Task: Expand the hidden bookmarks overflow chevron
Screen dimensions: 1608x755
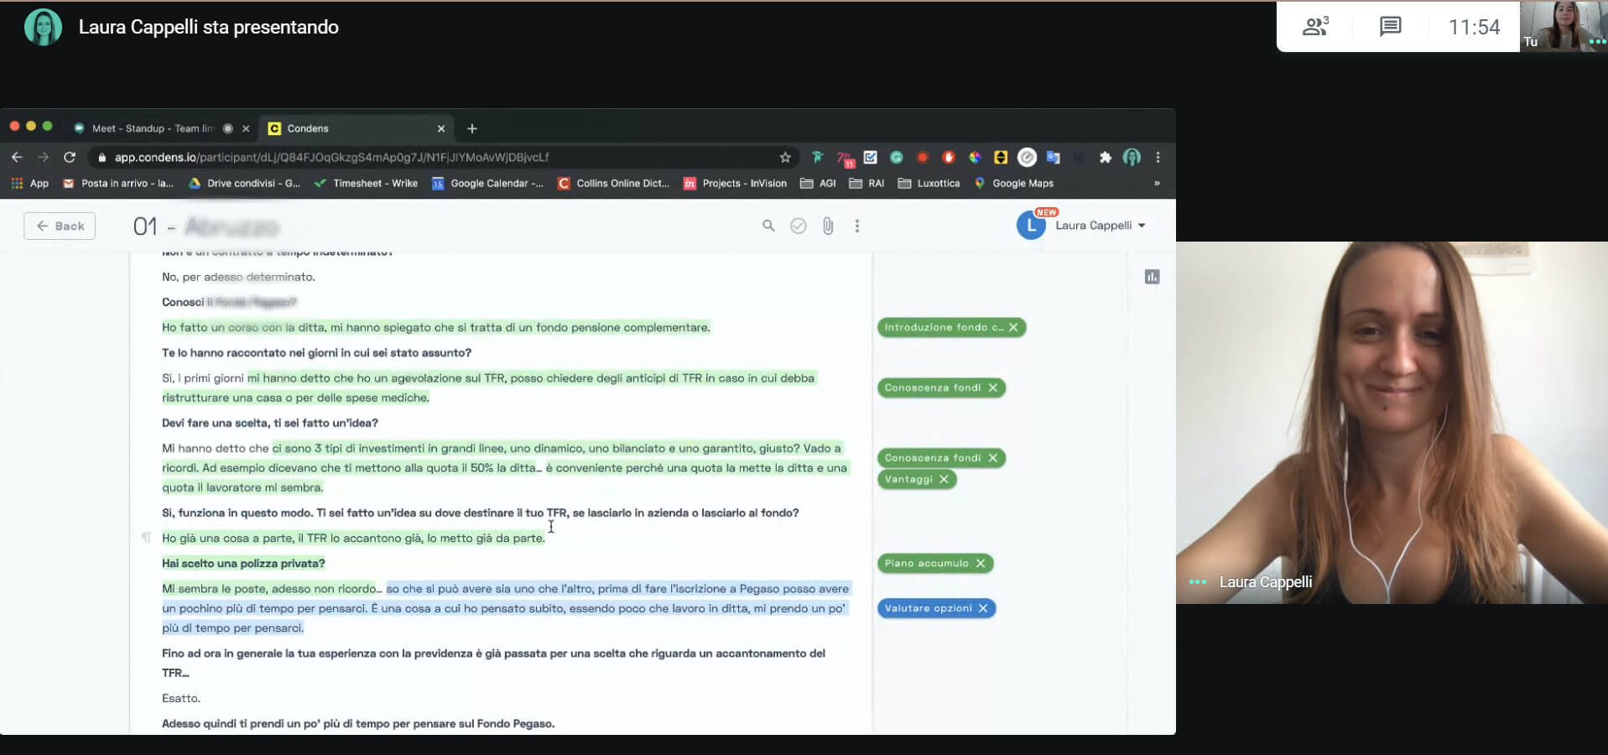Action: click(x=1157, y=183)
